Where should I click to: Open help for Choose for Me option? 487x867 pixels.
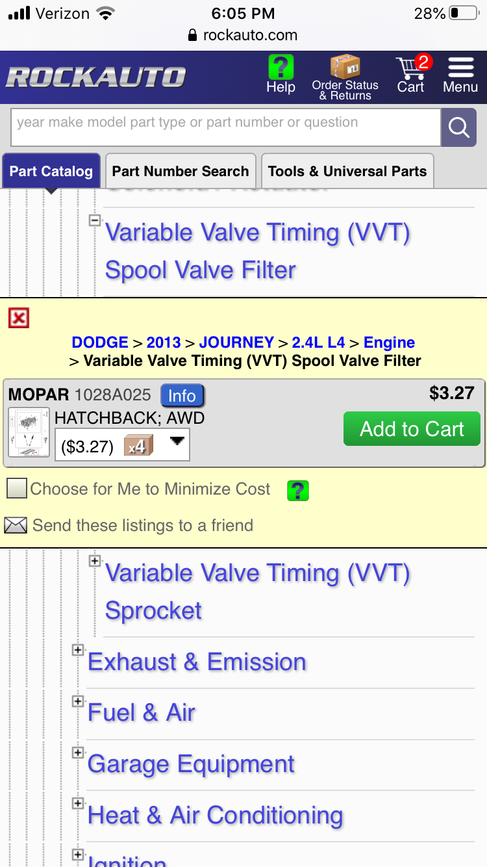coord(298,490)
